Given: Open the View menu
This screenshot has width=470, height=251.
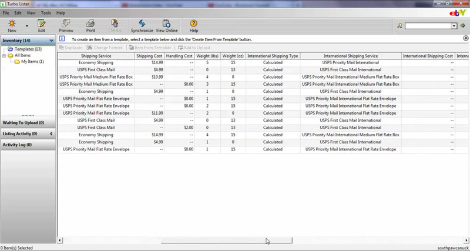Looking at the screenshot, I should pos(31,13).
